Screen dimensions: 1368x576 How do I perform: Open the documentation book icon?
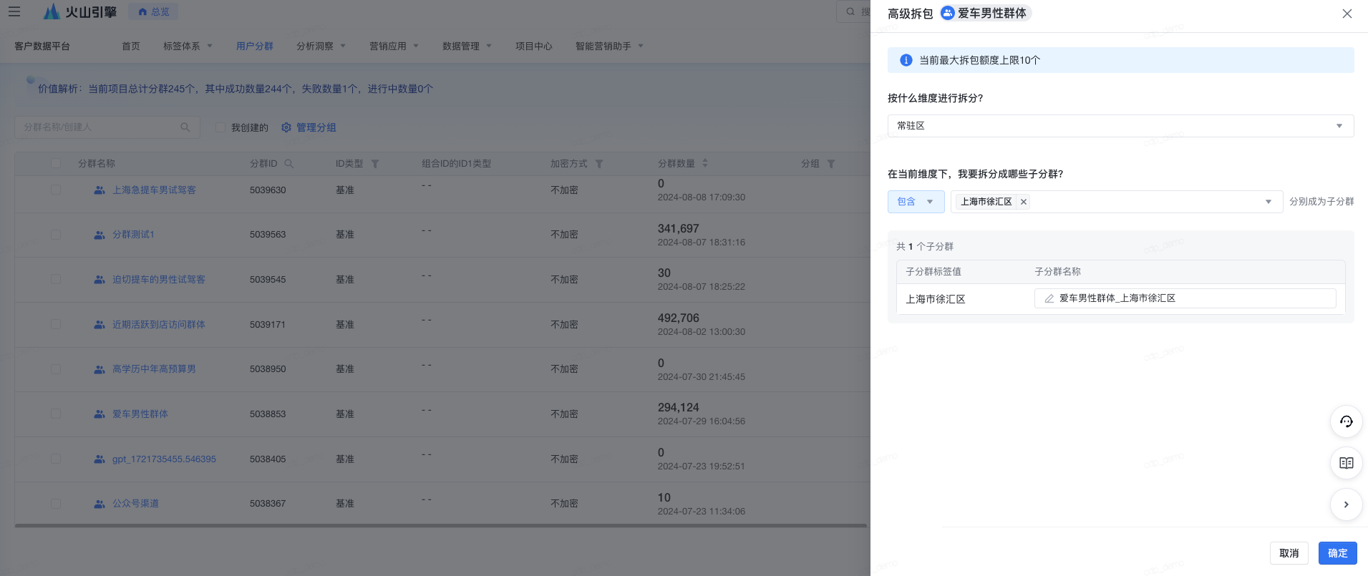tap(1346, 463)
